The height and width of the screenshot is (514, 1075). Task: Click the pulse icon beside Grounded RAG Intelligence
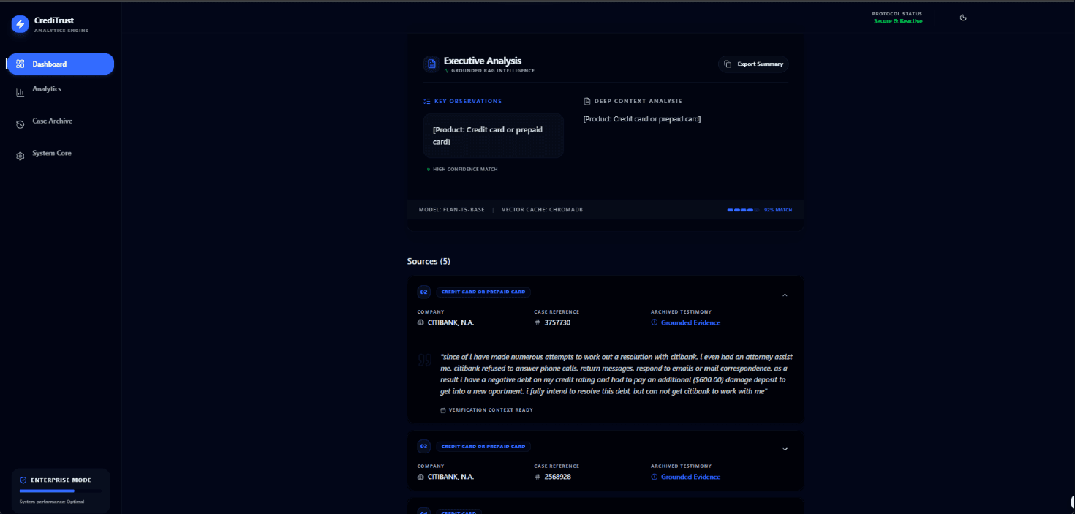[x=447, y=71]
